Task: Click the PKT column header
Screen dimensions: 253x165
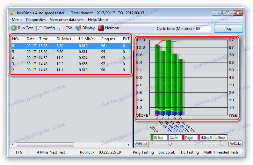Action: (x=126, y=39)
